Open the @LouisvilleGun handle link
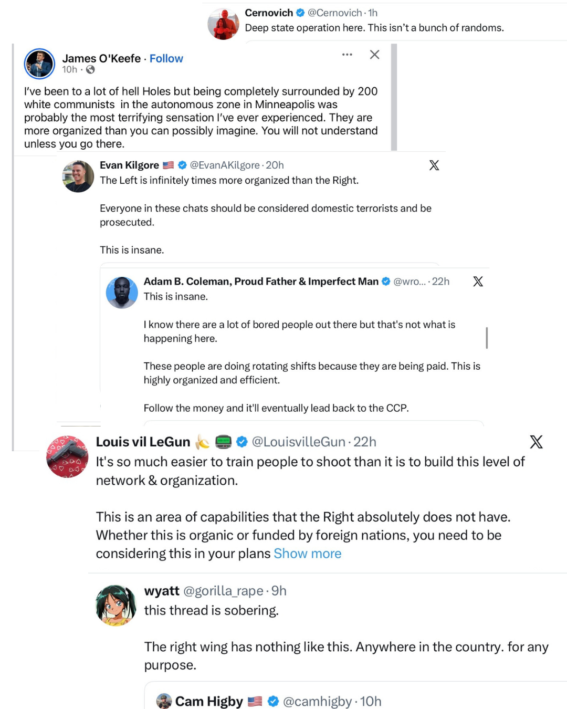 point(298,442)
